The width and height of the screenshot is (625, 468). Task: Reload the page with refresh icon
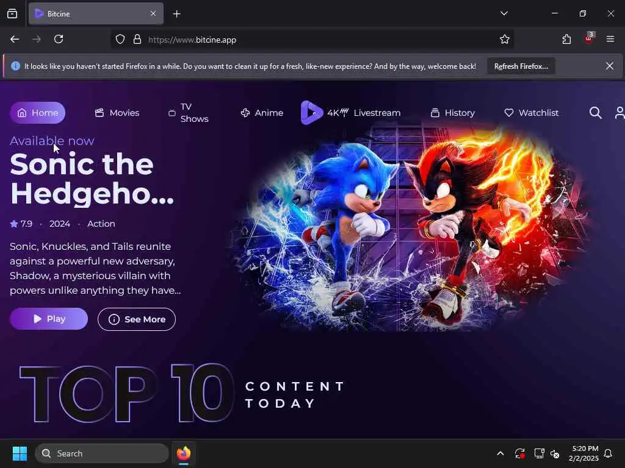[59, 39]
